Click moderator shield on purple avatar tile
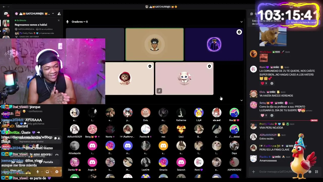The width and height of the screenshot is (323, 182). coord(239,32)
